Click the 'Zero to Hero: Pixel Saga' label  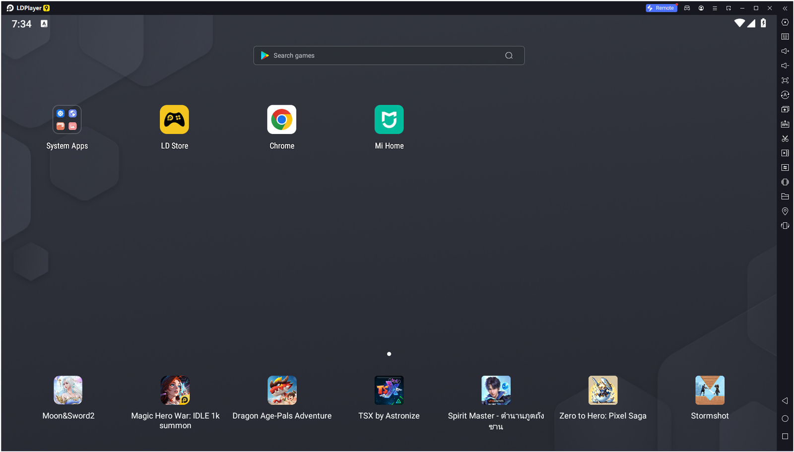tap(603, 416)
